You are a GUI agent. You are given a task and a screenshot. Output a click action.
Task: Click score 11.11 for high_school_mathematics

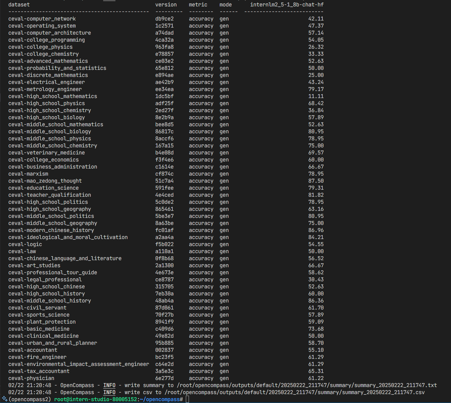316,96
